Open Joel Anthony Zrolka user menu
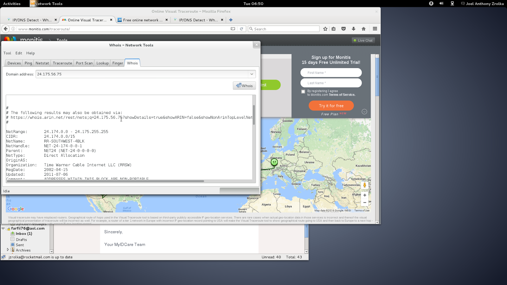The height and width of the screenshot is (285, 507). pyautogui.click(x=482, y=3)
